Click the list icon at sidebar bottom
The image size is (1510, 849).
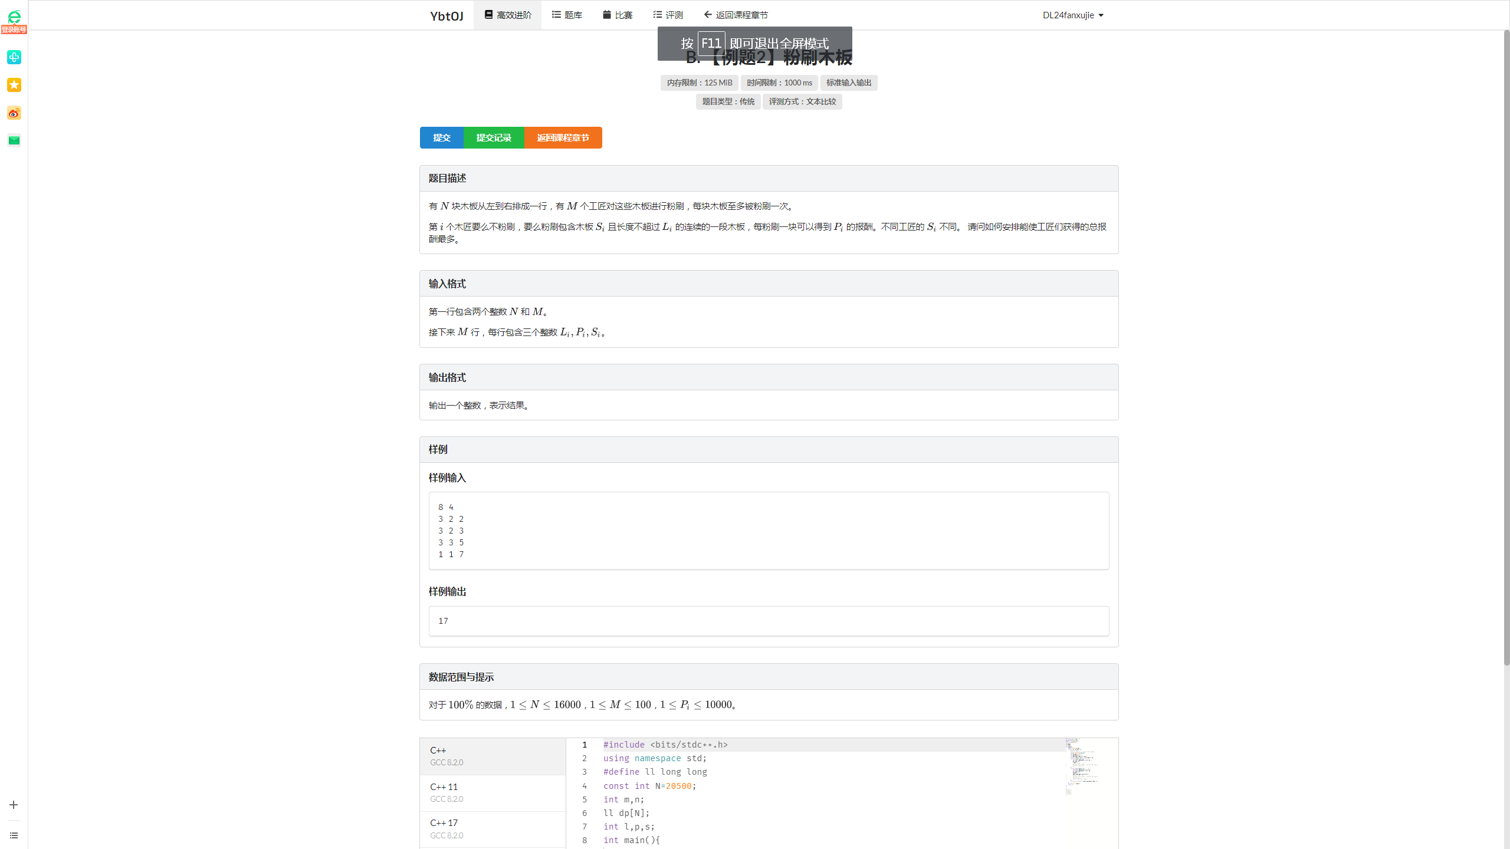coord(14,835)
